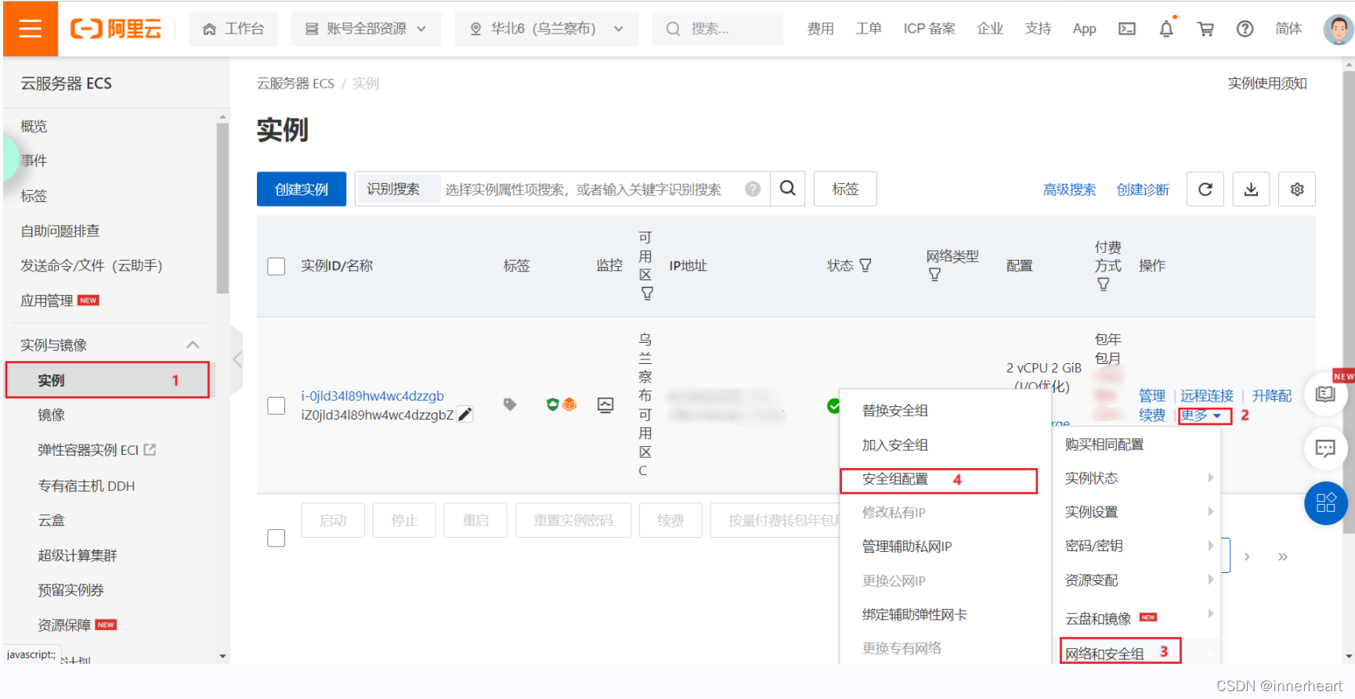The width and height of the screenshot is (1355, 699).
Task: Click the Alibaba Cloud logo
Action: pos(116,29)
